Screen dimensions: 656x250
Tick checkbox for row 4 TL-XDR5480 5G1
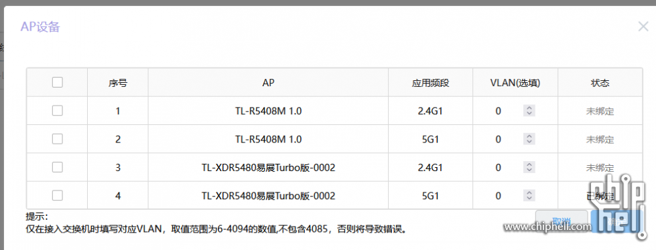pos(58,195)
